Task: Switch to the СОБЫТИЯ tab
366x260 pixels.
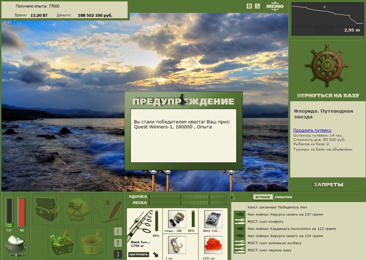Action: 283,197
